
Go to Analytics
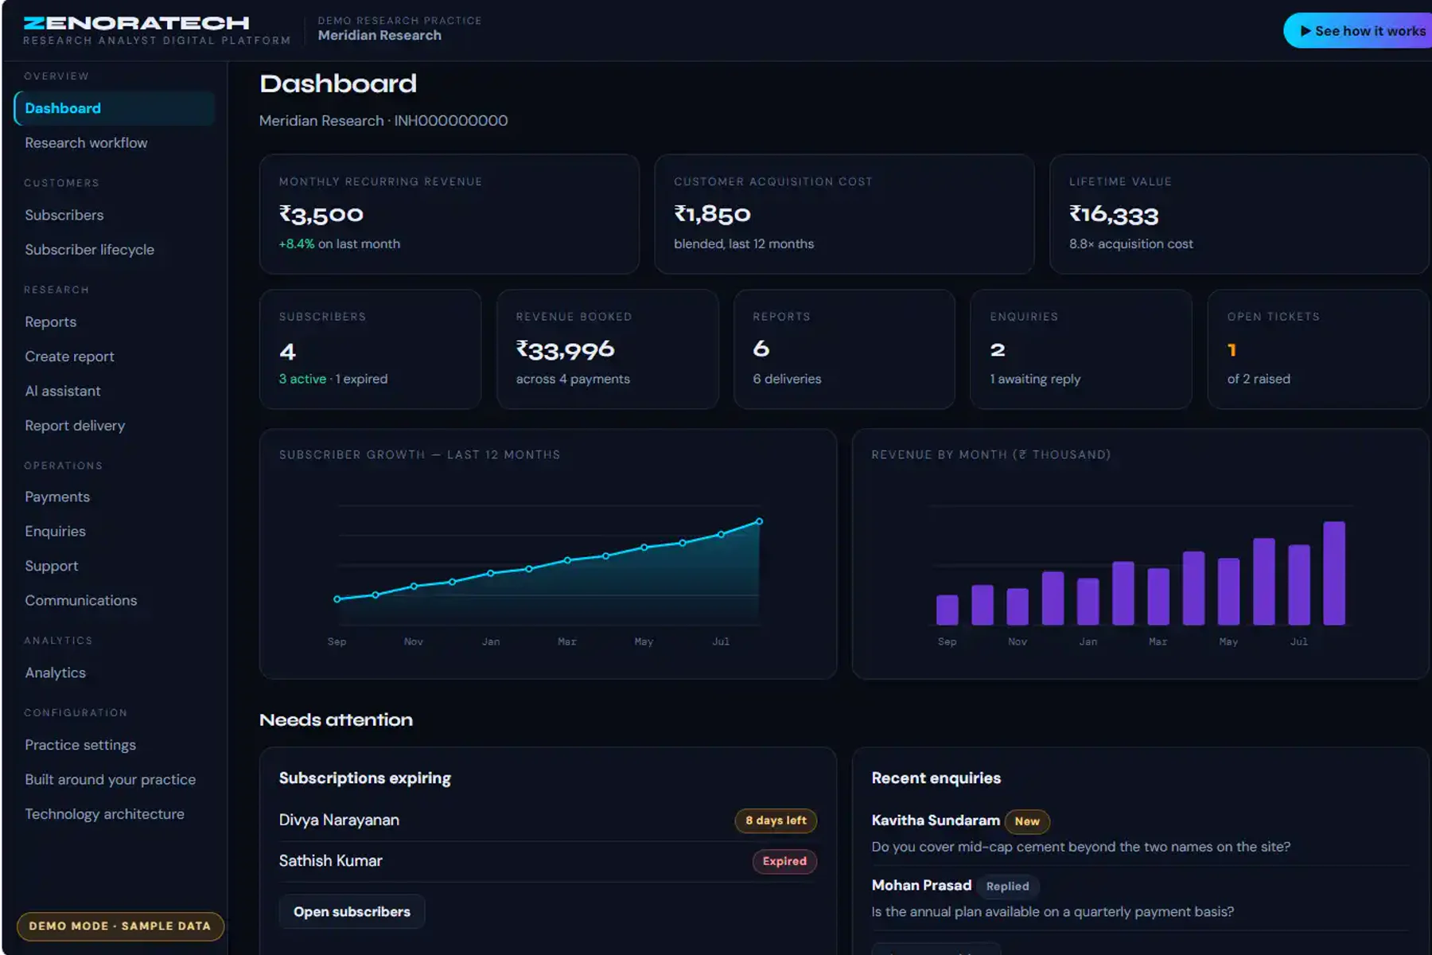(x=56, y=672)
